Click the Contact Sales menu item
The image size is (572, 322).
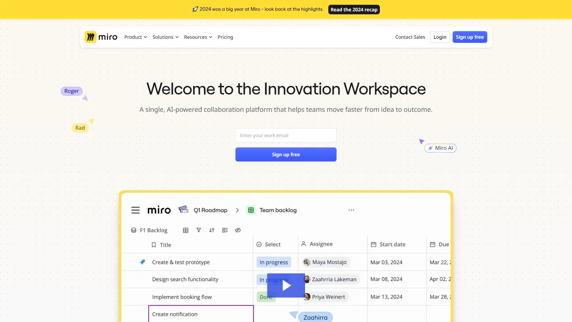coord(410,37)
